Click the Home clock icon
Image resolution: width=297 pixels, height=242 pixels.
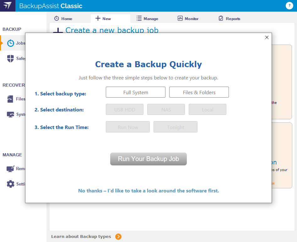(57, 19)
